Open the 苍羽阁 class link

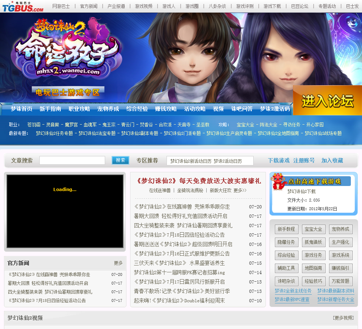[x=34, y=125]
